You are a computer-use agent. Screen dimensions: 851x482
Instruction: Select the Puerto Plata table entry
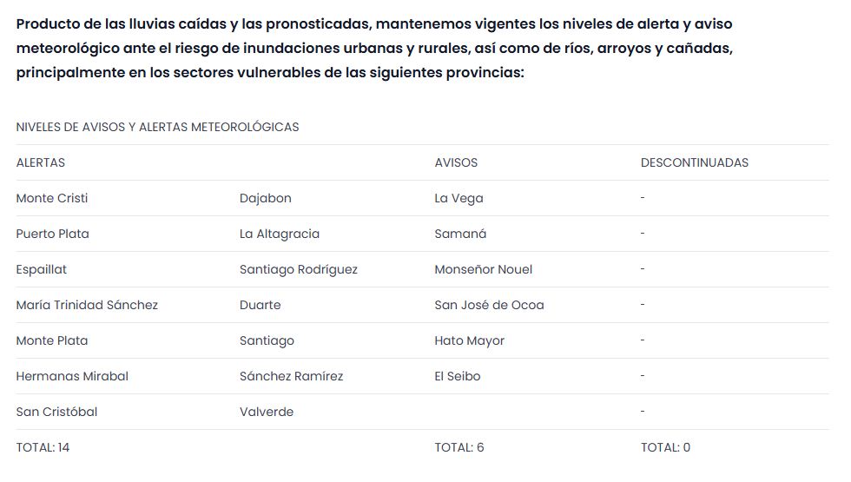tap(52, 234)
